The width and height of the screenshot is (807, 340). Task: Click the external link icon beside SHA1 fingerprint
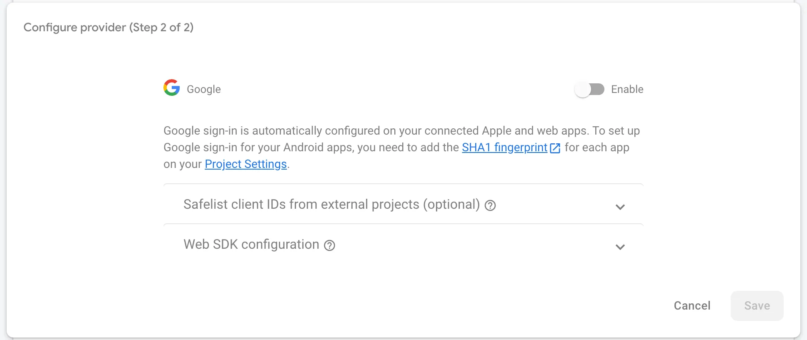(555, 148)
